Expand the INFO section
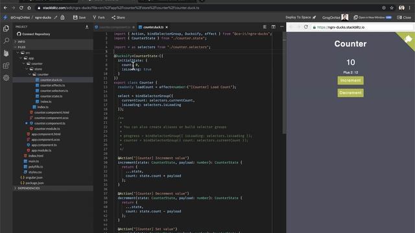415x233 pixels. point(53,41)
